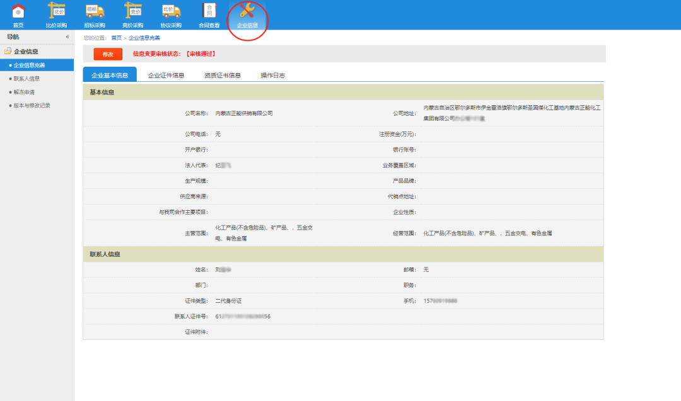681x401 pixels.
Task: Click the 与我司合作主要项目 label
Action: pyautogui.click(x=183, y=212)
